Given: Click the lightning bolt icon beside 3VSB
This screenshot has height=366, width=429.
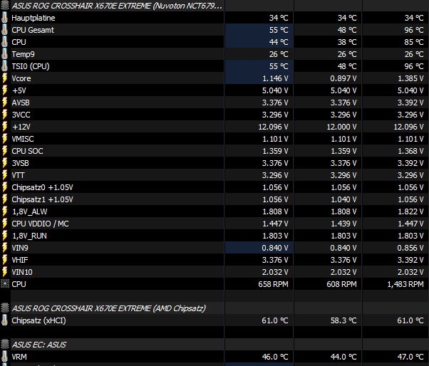Looking at the screenshot, I should (5, 163).
